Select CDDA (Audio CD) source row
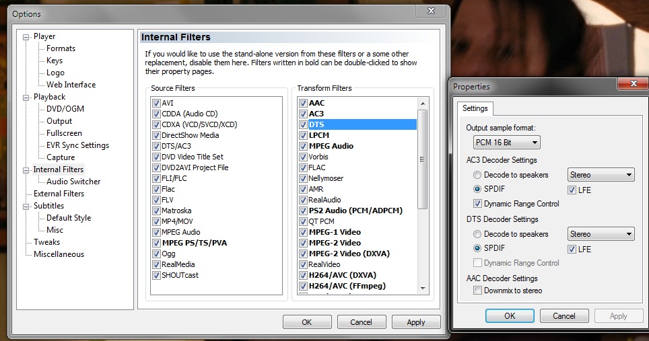 pos(190,114)
